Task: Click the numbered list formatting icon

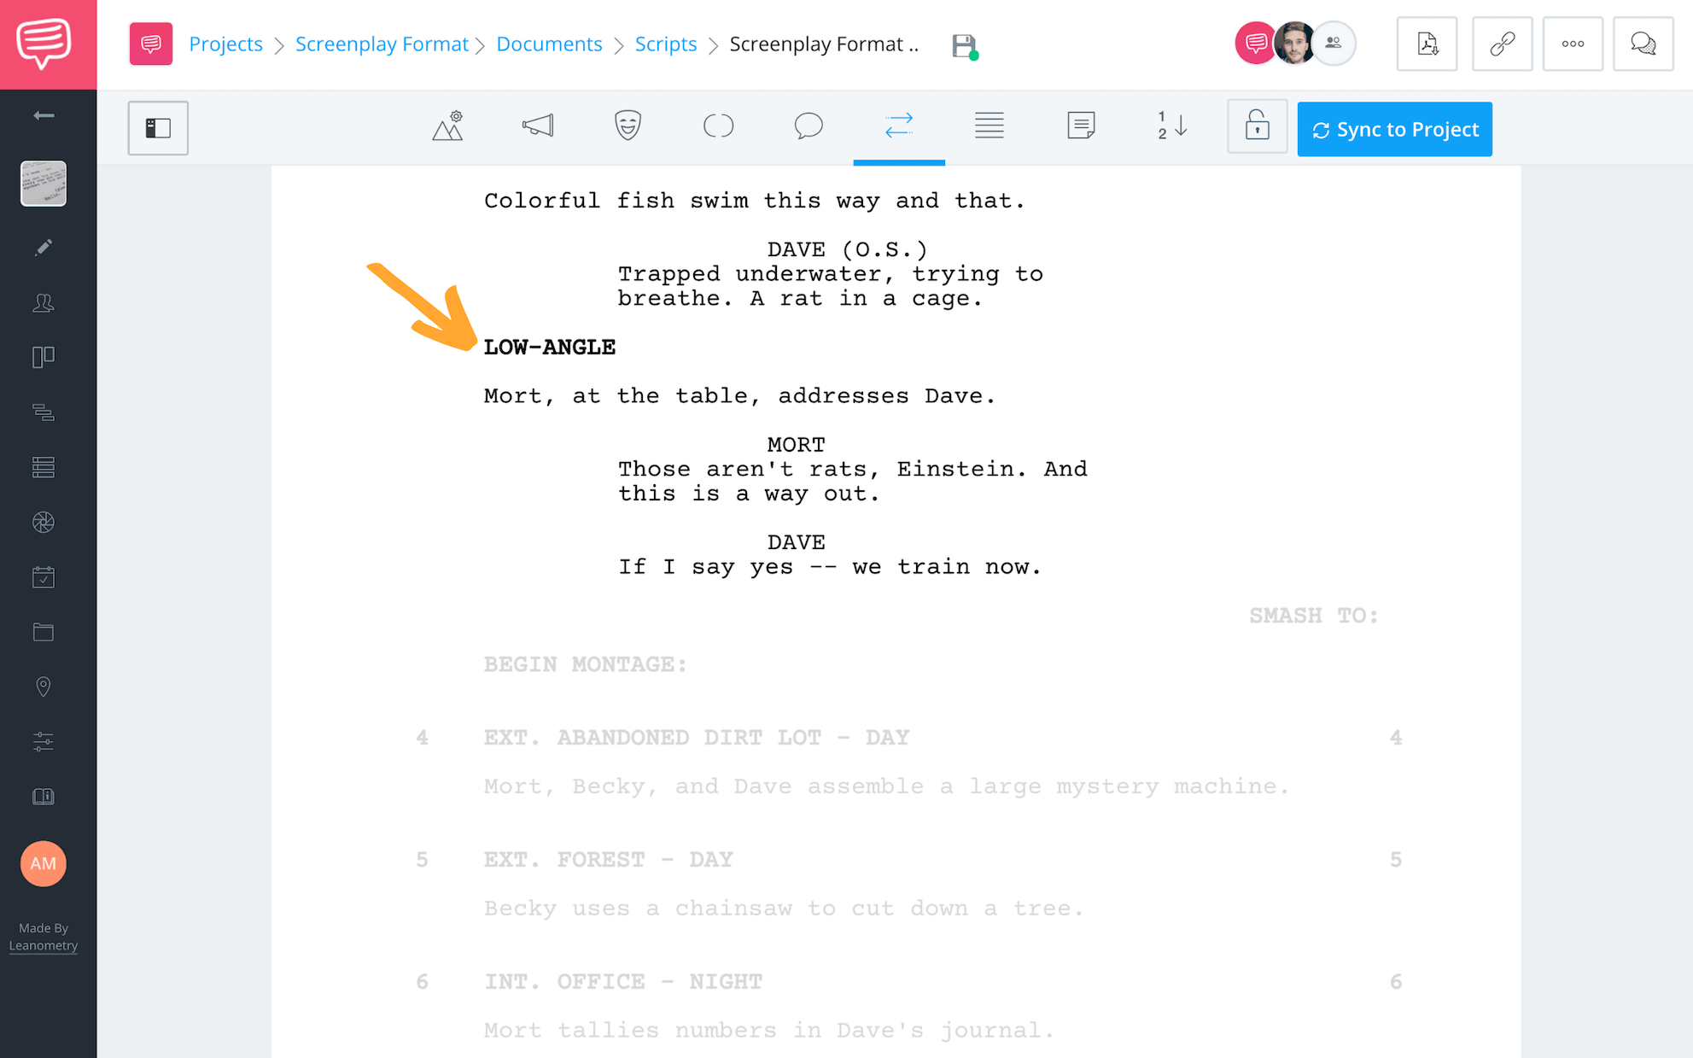Action: 1171,126
